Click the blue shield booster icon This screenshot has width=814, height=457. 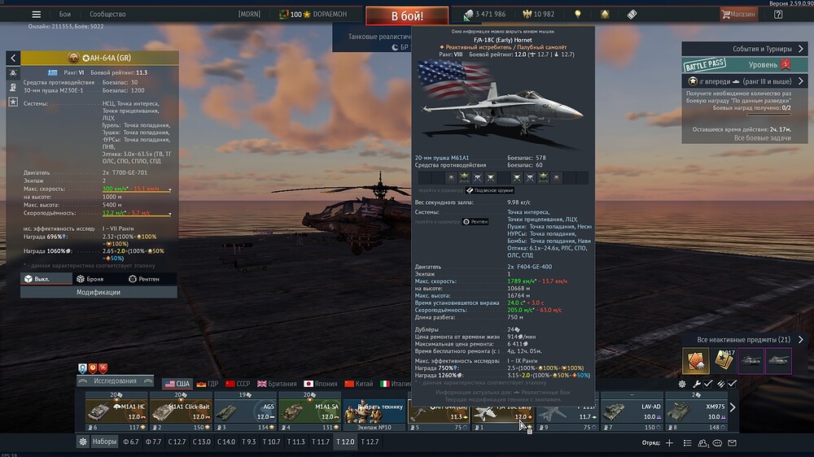[x=82, y=368]
